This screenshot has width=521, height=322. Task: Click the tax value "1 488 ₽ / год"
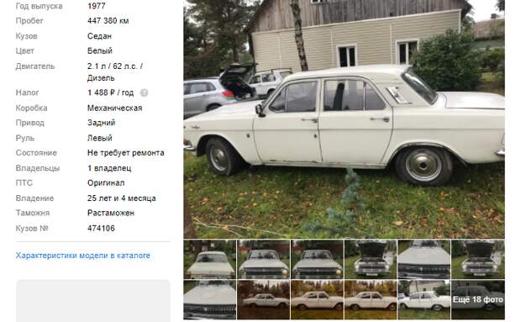111,92
